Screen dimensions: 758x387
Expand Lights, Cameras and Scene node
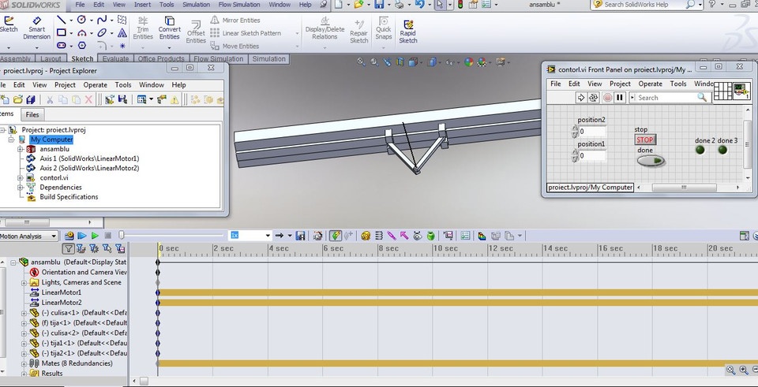(x=24, y=283)
